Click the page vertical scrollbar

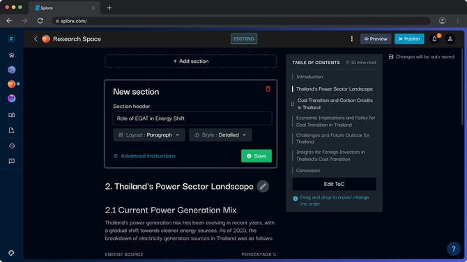(462, 86)
